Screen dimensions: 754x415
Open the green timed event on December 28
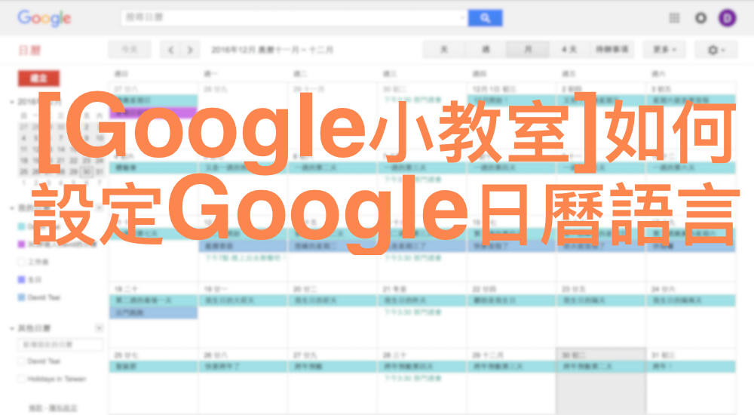[x=412, y=379]
